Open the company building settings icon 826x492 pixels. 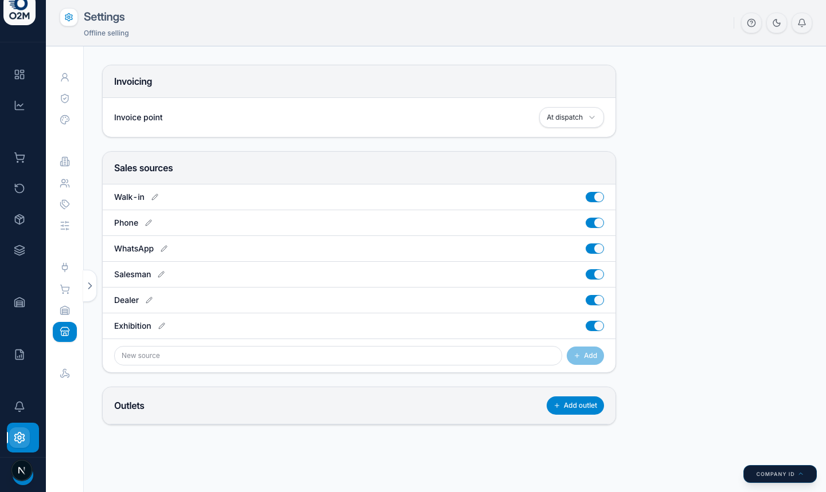pyautogui.click(x=65, y=162)
